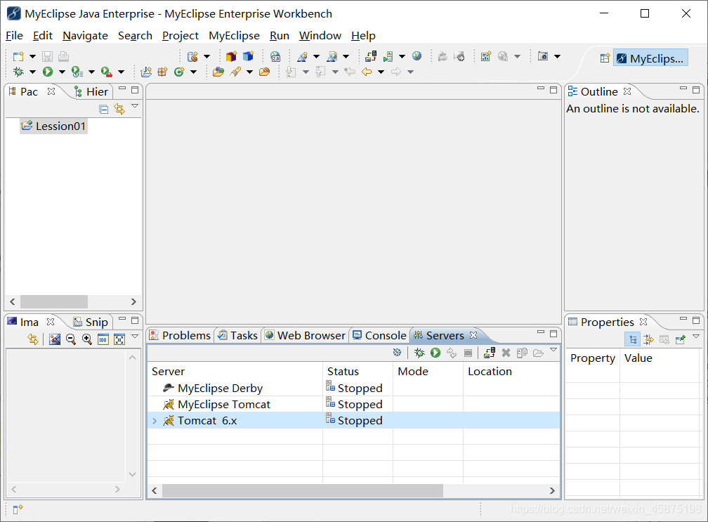708x522 pixels.
Task: Close the Servers tab
Action: [x=473, y=335]
